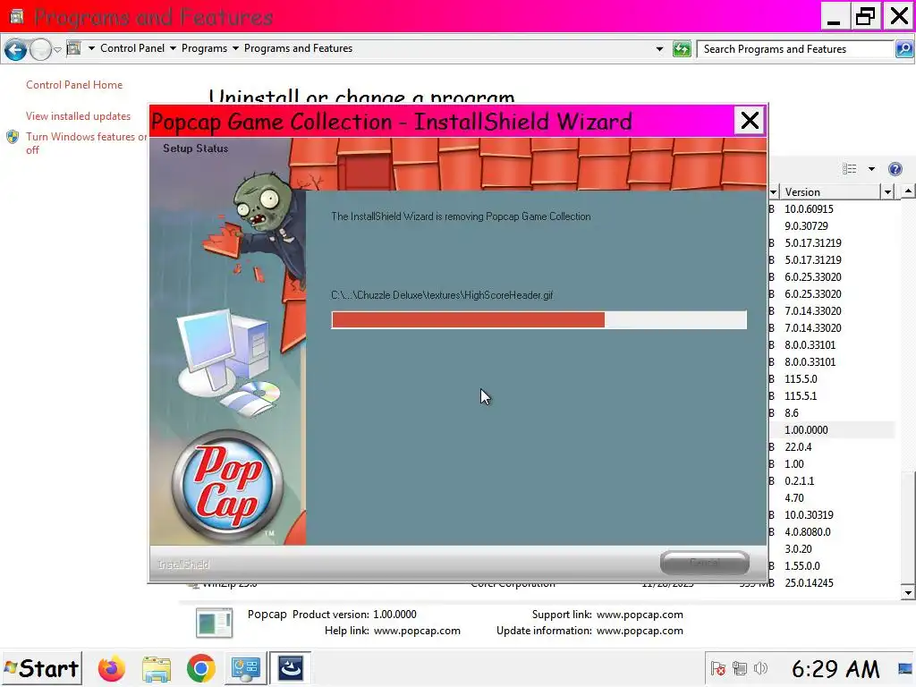This screenshot has width=916, height=687.
Task: Click the search magnifier icon
Action: 903,49
